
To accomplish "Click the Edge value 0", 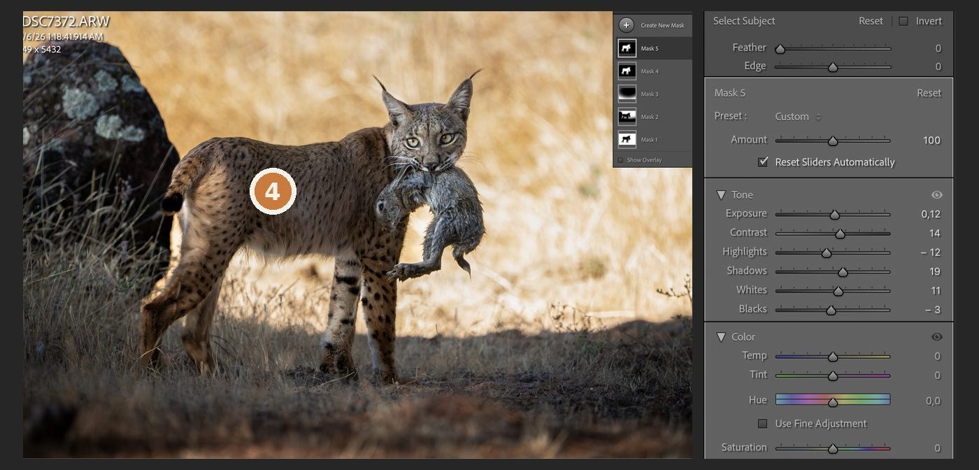I will [938, 66].
